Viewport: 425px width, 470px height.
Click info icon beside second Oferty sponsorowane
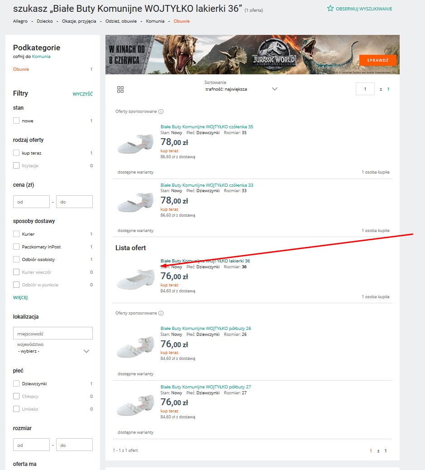(161, 313)
